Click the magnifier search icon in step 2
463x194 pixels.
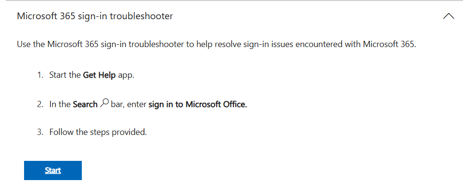104,104
